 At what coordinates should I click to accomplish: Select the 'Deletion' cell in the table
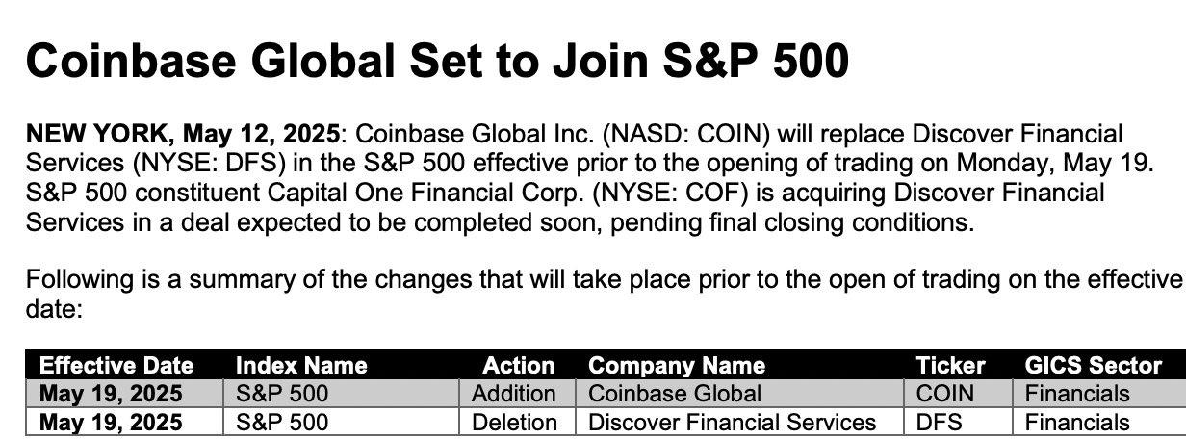pos(514,423)
